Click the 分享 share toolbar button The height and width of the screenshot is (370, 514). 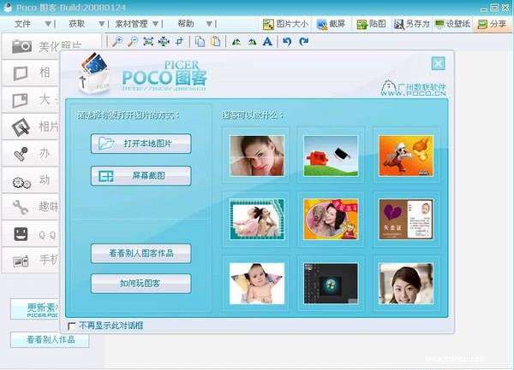point(492,24)
